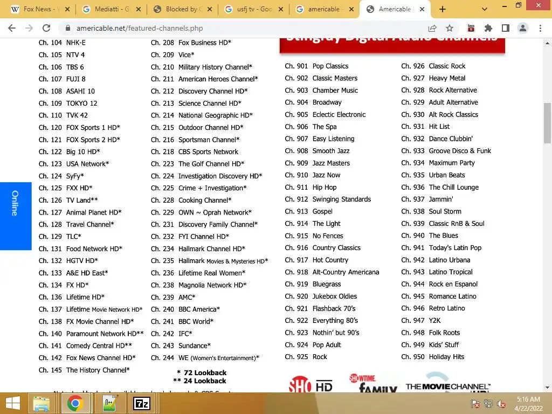Click the network tray icon
552x414 pixels.
click(x=488, y=404)
